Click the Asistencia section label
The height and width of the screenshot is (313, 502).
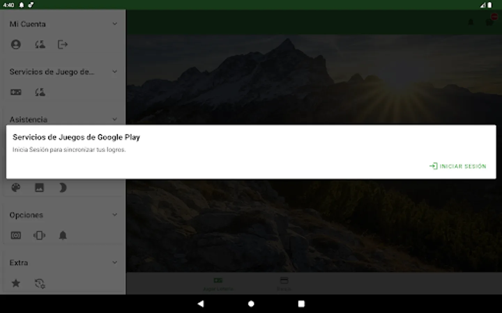tap(28, 120)
